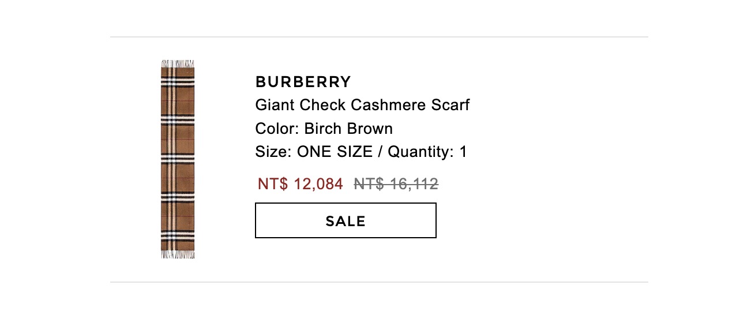
Task: Click the Birch Brown color value
Action: [x=348, y=129]
